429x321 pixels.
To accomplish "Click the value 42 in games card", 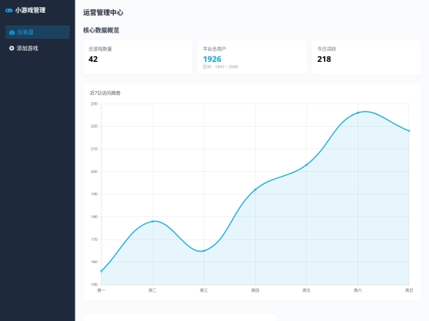I will [93, 59].
